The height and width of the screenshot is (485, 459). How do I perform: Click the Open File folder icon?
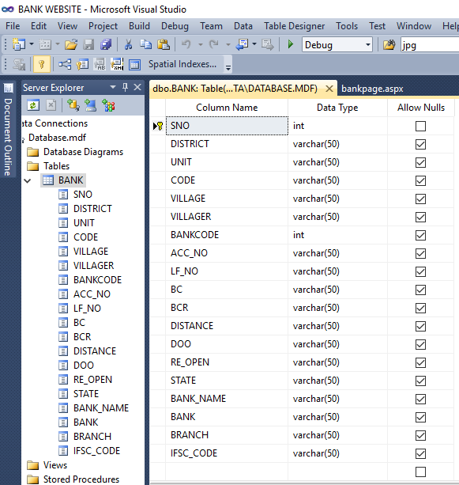click(x=71, y=45)
